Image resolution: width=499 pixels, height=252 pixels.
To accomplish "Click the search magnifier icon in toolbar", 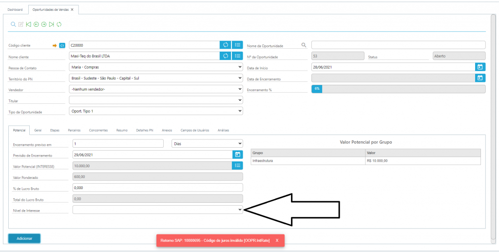I will (13, 24).
